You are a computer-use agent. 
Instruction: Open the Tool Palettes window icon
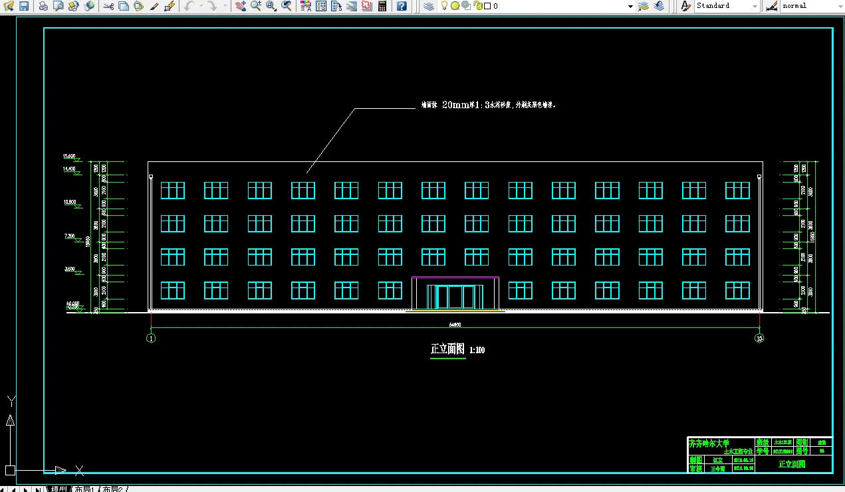336,6
